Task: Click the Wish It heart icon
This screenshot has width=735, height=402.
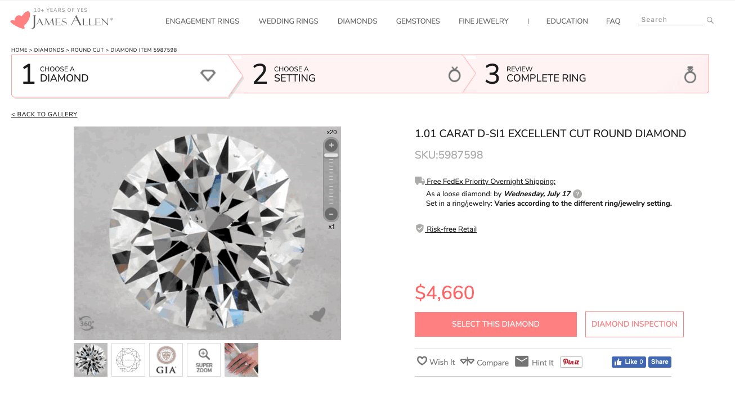Action: pyautogui.click(x=422, y=362)
